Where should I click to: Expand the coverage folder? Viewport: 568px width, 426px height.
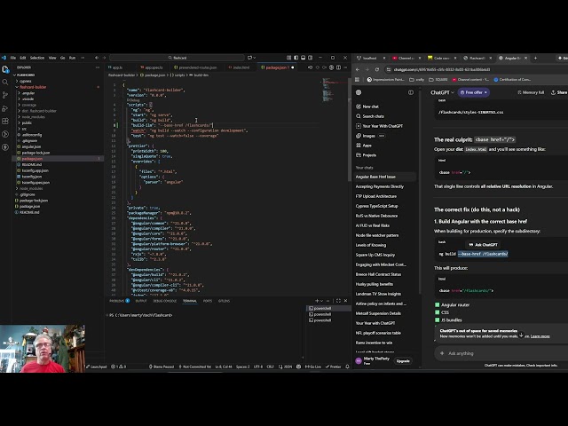pyautogui.click(x=29, y=105)
